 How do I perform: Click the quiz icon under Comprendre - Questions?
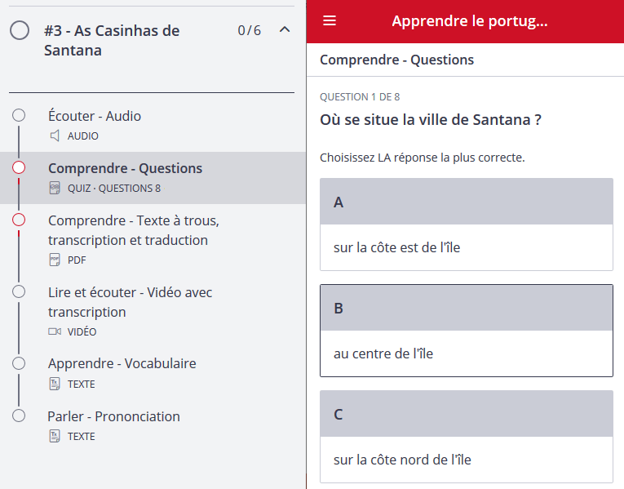coord(55,189)
